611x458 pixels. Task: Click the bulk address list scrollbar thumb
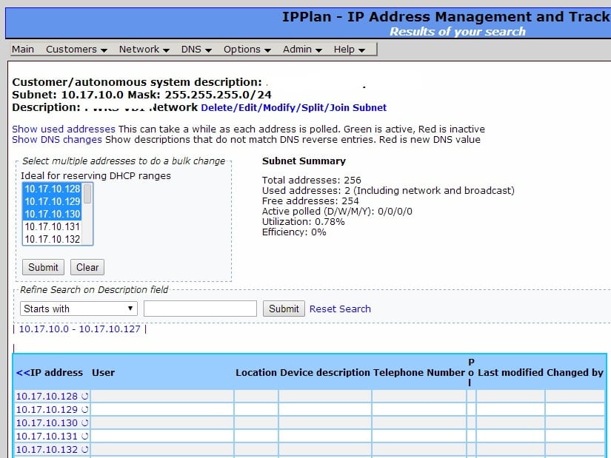point(87,194)
